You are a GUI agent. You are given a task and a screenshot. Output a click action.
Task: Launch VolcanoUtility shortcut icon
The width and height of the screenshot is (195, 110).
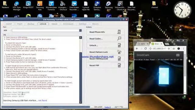[x=120, y=6]
